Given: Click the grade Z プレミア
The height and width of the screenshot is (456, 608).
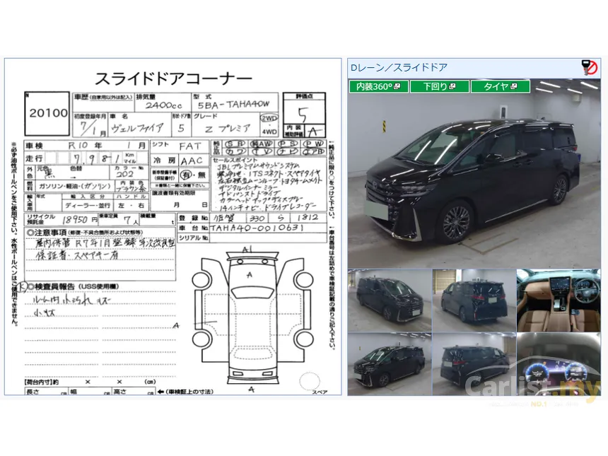Looking at the screenshot, I should point(228,129).
